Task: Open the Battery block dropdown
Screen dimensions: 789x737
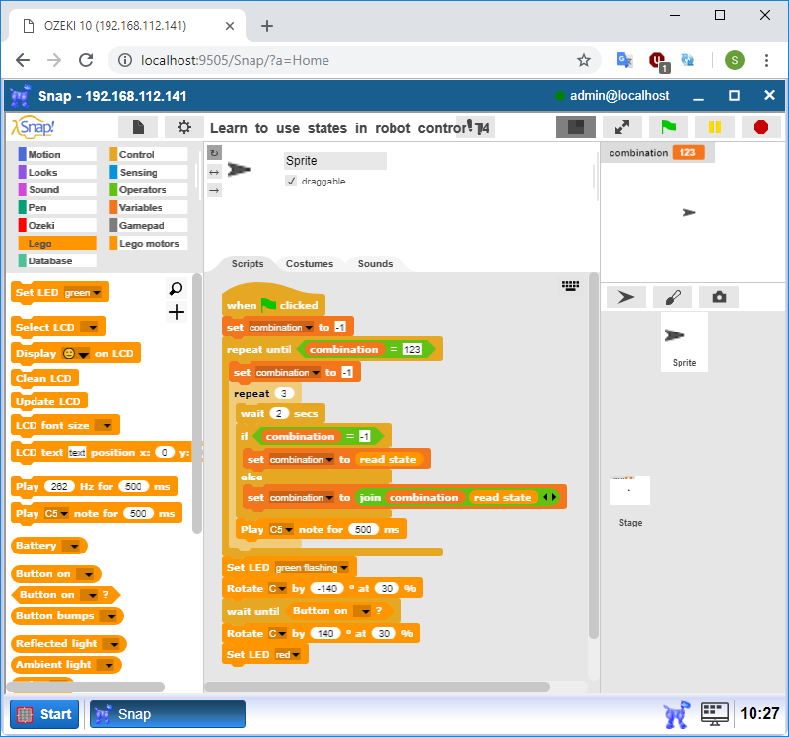Action: coord(74,546)
